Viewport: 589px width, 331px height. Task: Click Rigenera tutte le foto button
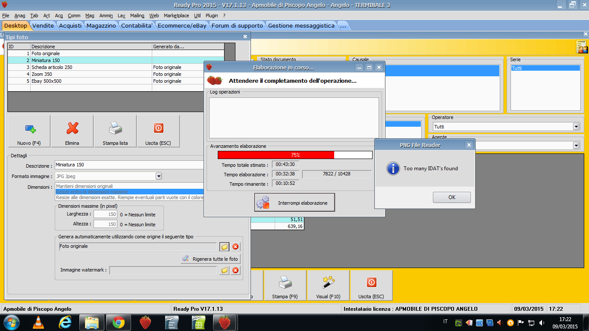210,259
